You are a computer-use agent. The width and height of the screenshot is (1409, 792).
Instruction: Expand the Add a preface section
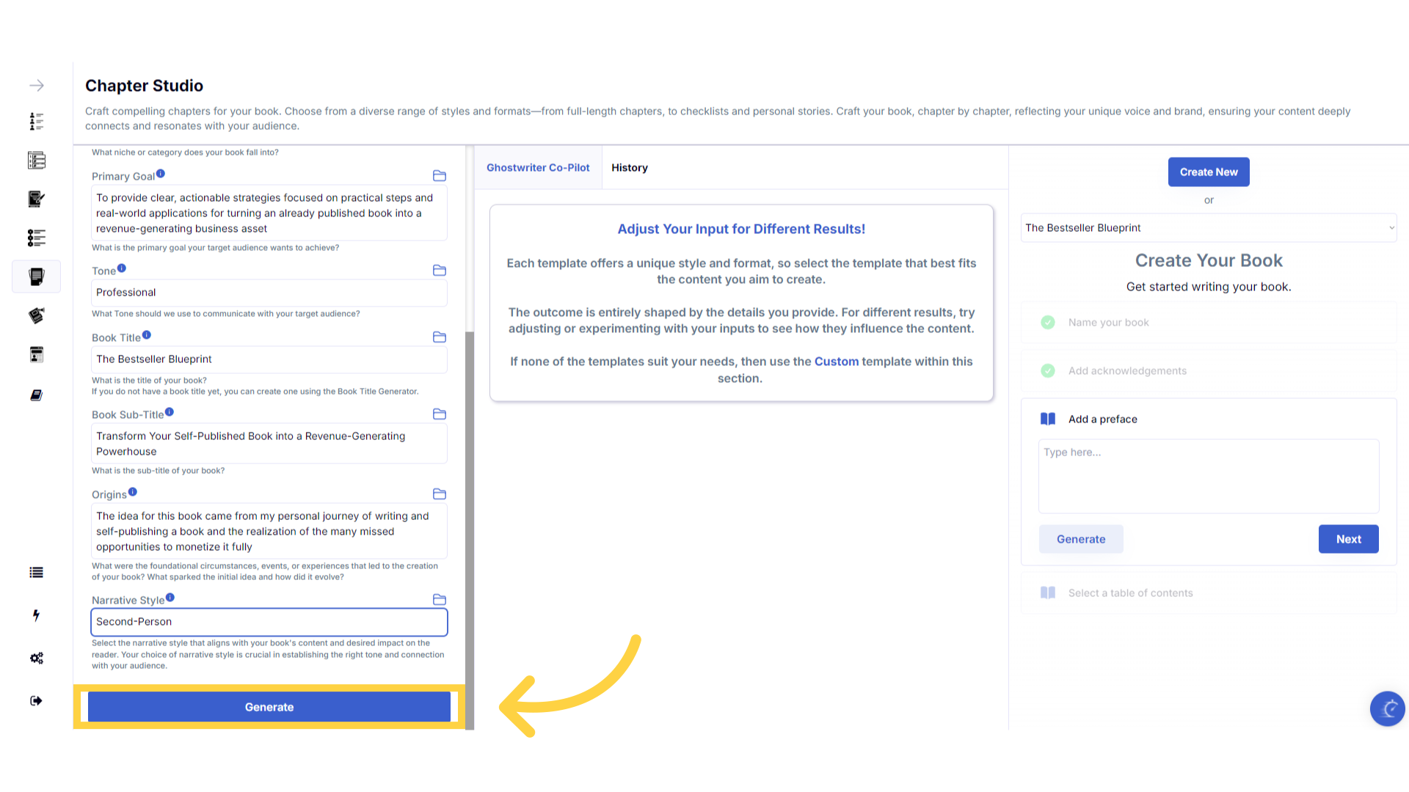click(x=1102, y=419)
